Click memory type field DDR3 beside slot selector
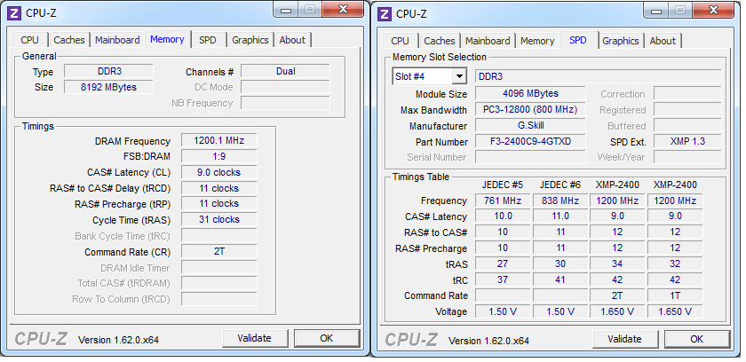Viewport: 746px width, 362px height. coord(598,76)
